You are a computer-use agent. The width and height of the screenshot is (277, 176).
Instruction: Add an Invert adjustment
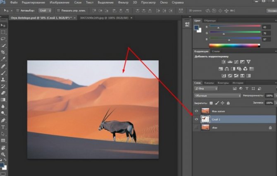tap(224, 76)
